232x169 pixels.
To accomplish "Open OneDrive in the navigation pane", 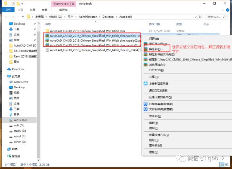I will [17, 69].
